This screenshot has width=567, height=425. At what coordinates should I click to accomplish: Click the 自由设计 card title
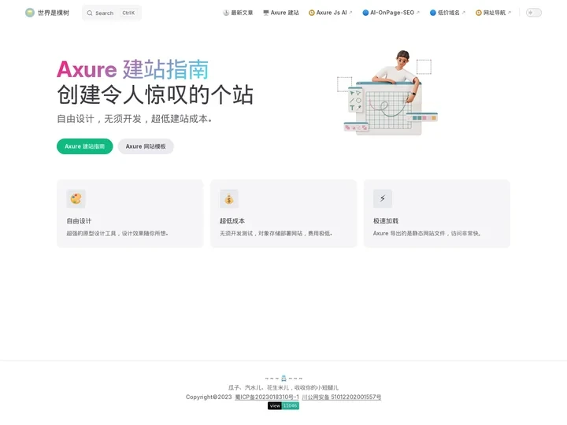(79, 221)
